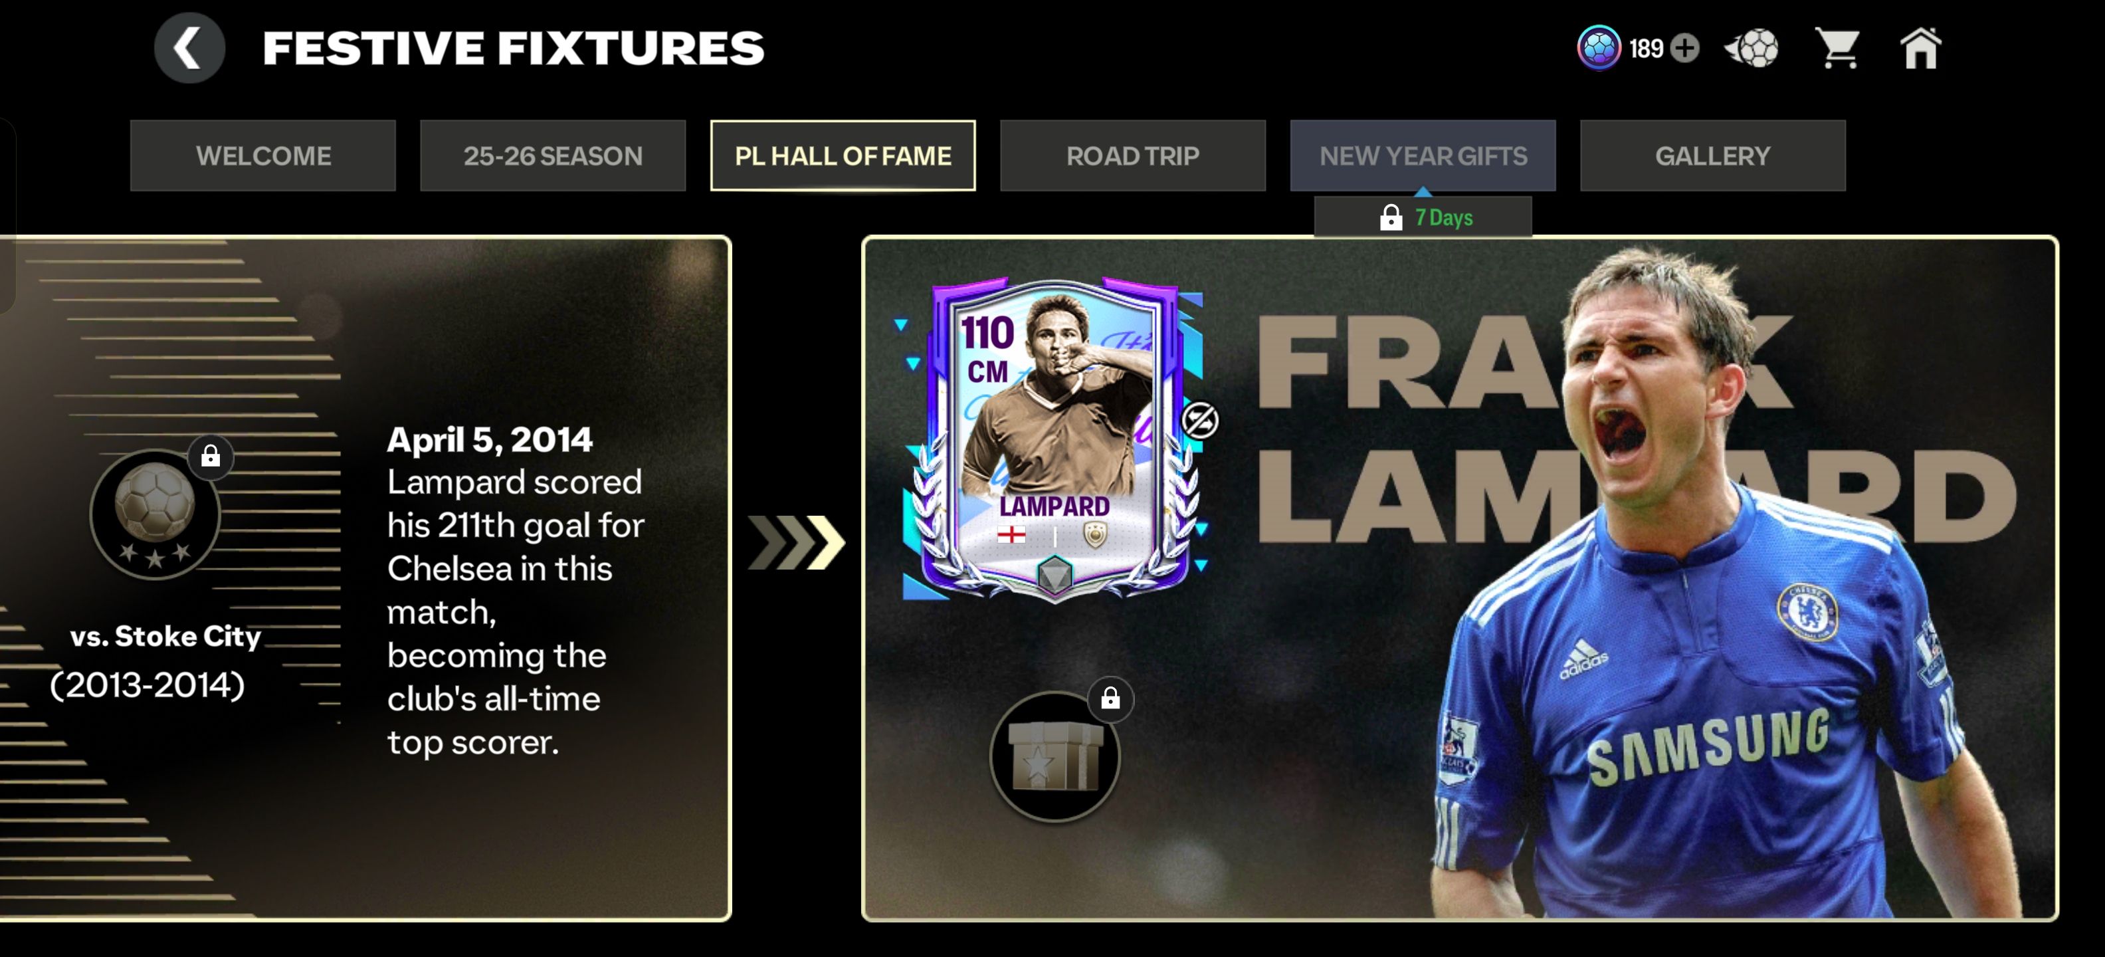This screenshot has width=2105, height=957.
Task: Open the 25-26 Season tab
Action: (x=553, y=156)
